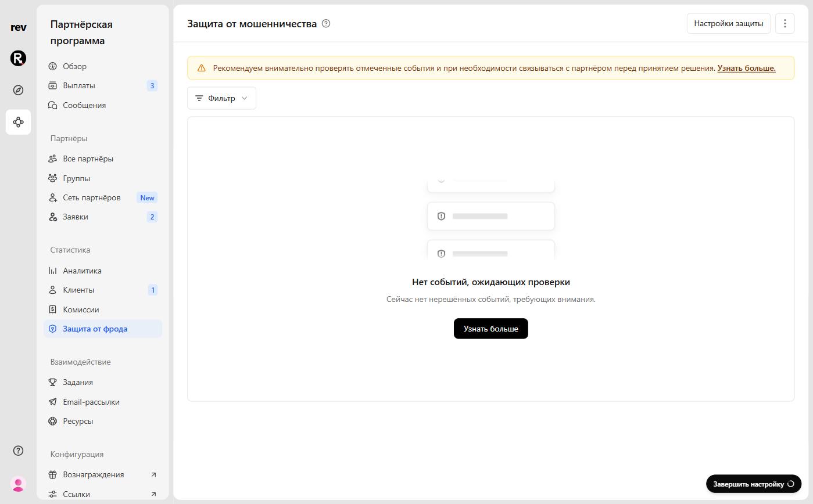Open Сеть партнёров page
Screen dimensions: 813x504
[103, 197]
